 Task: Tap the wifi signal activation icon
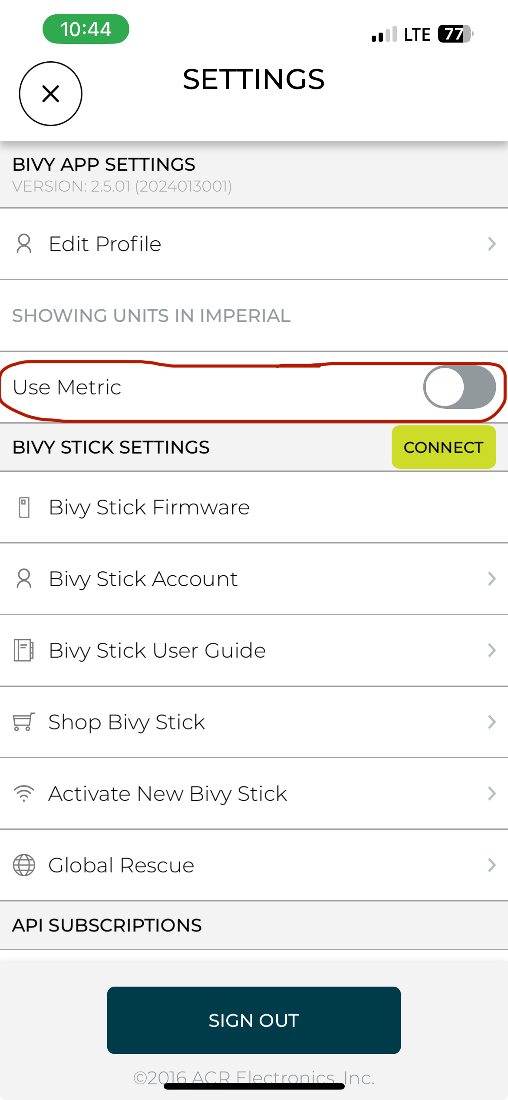(x=24, y=793)
